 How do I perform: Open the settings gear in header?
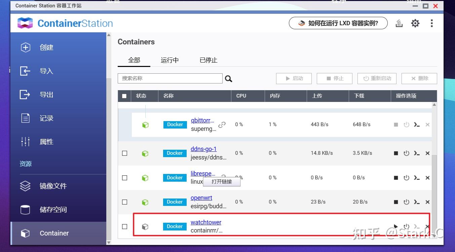pyautogui.click(x=415, y=23)
